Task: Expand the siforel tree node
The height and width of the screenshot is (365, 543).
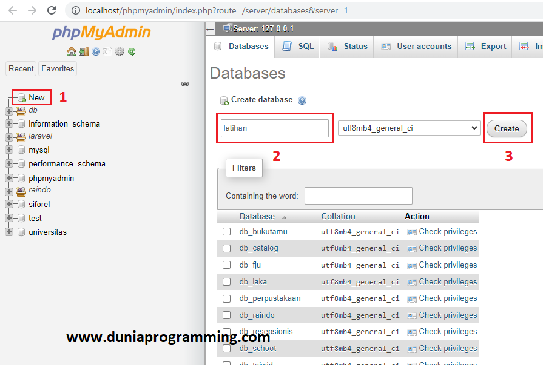Action: click(9, 204)
